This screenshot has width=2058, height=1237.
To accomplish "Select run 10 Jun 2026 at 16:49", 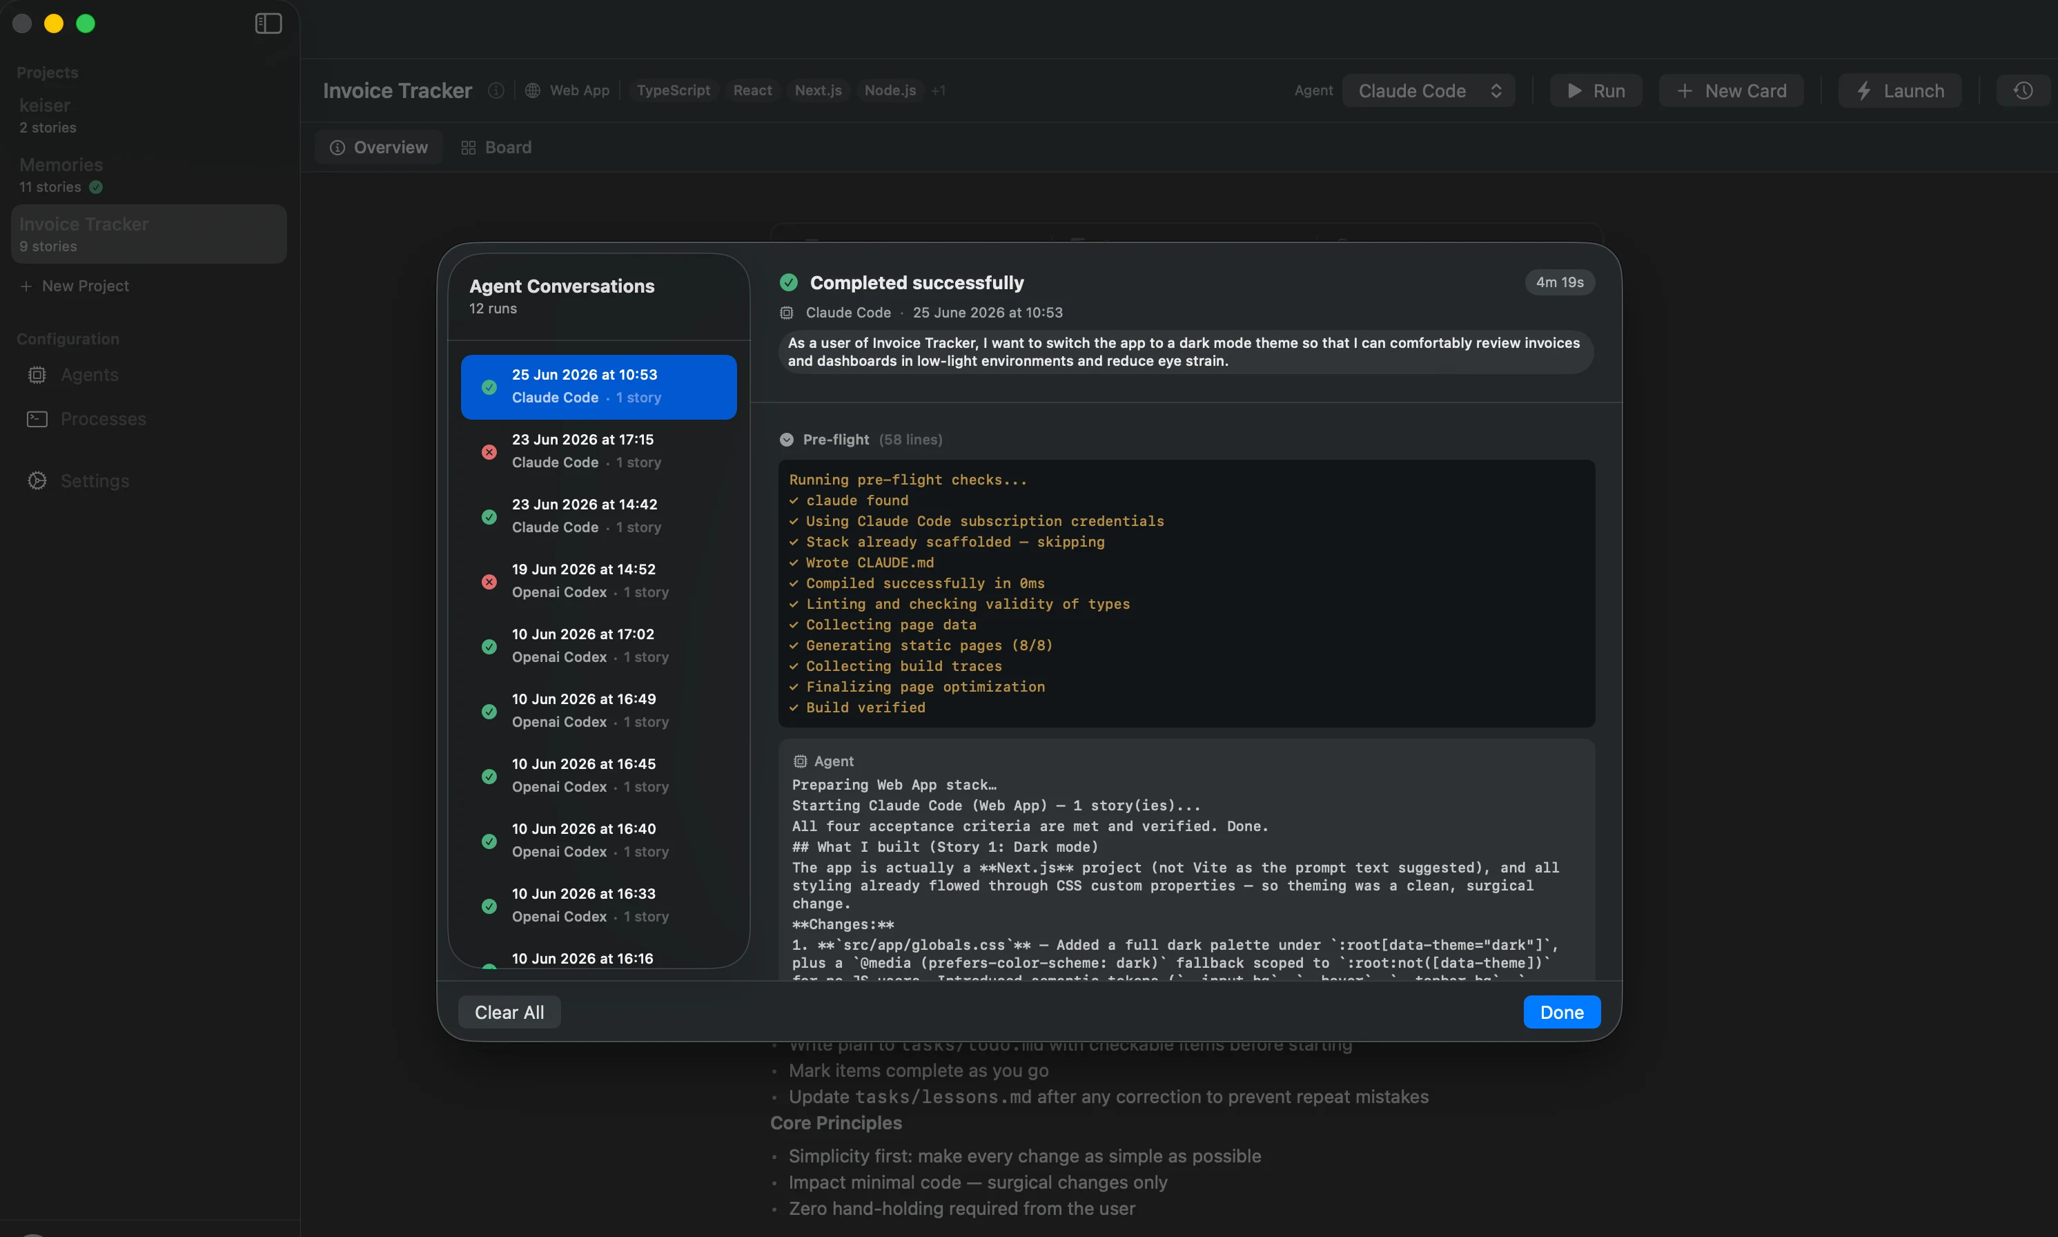I will [x=598, y=712].
